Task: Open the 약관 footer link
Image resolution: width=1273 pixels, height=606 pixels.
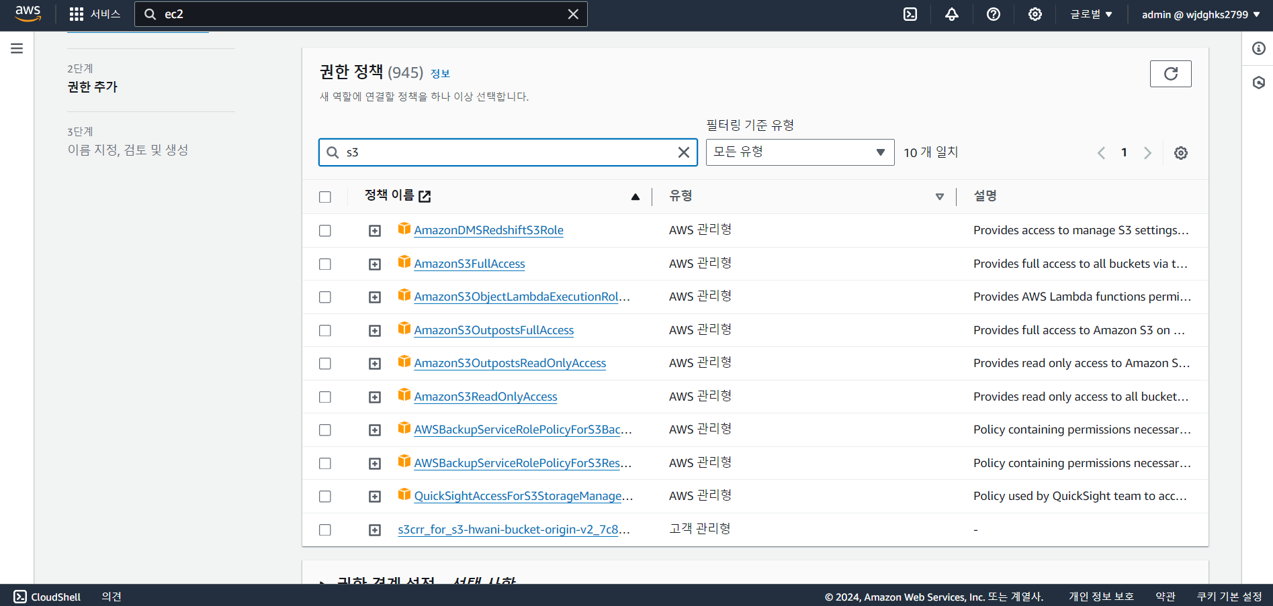Action: (1166, 597)
